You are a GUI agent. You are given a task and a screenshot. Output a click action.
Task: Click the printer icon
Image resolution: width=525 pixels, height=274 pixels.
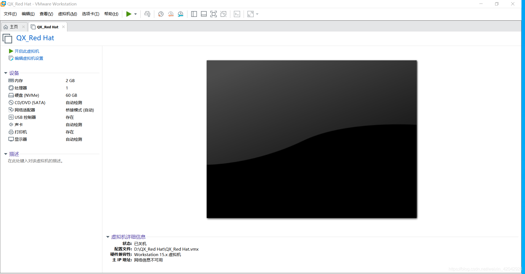11,132
